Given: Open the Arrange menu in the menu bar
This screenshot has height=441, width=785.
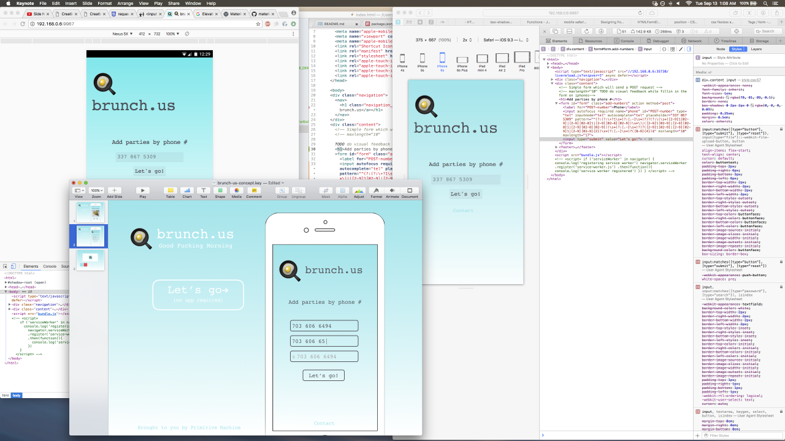Looking at the screenshot, I should pos(124,3).
